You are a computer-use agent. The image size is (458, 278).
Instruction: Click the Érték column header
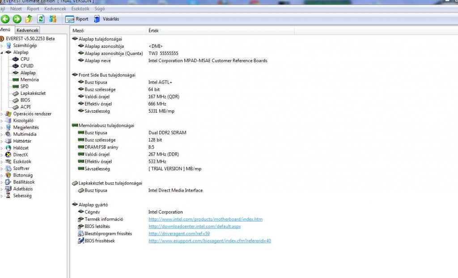click(220, 30)
